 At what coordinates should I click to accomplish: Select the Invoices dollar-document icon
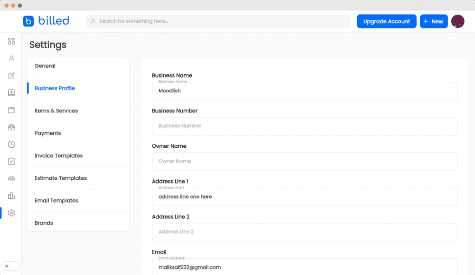12,92
